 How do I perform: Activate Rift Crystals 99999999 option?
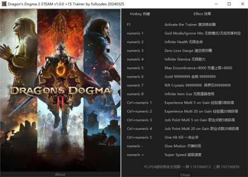pos(197,85)
